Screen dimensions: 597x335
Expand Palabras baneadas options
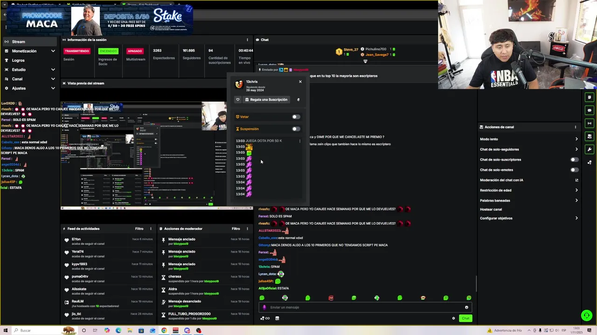tap(576, 201)
